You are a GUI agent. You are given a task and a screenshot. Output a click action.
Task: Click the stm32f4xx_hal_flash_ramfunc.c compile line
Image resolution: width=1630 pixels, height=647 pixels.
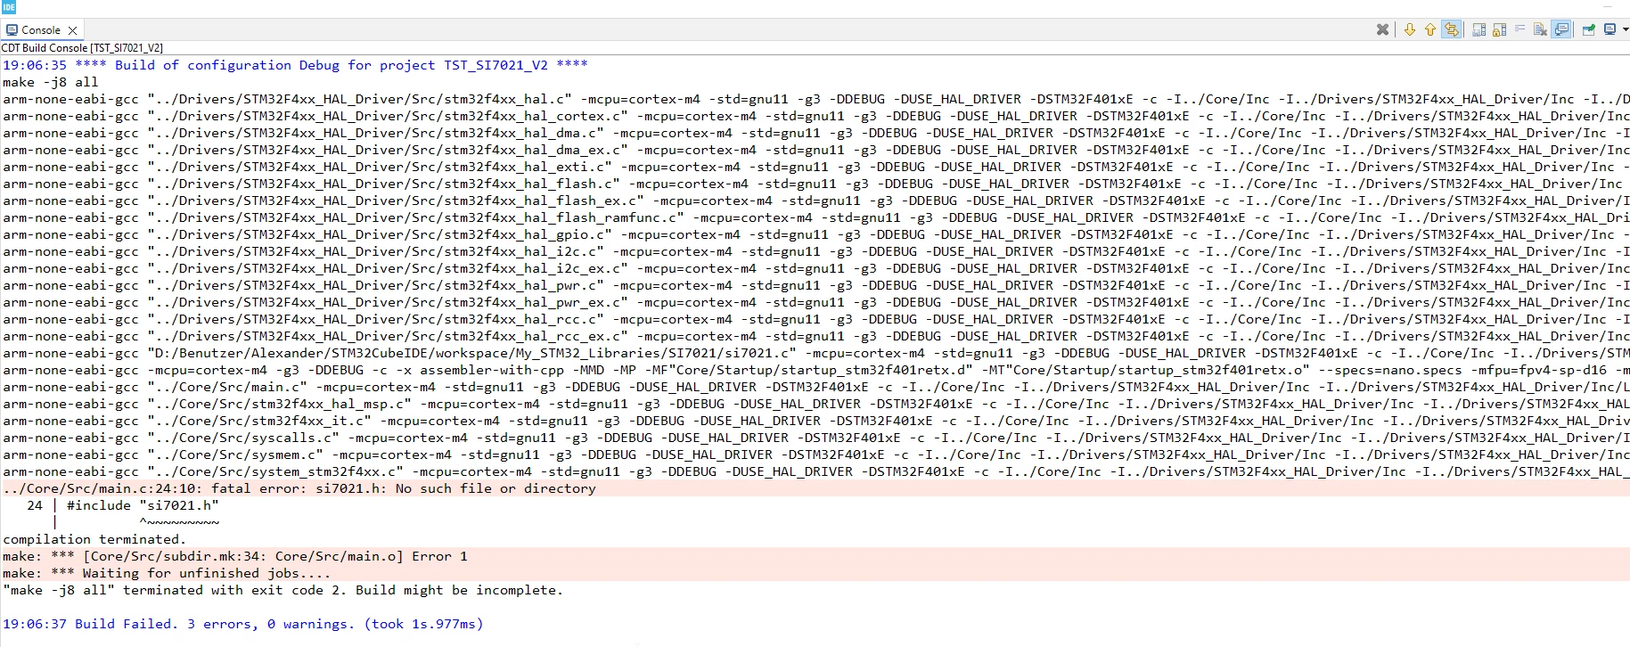pos(815,217)
